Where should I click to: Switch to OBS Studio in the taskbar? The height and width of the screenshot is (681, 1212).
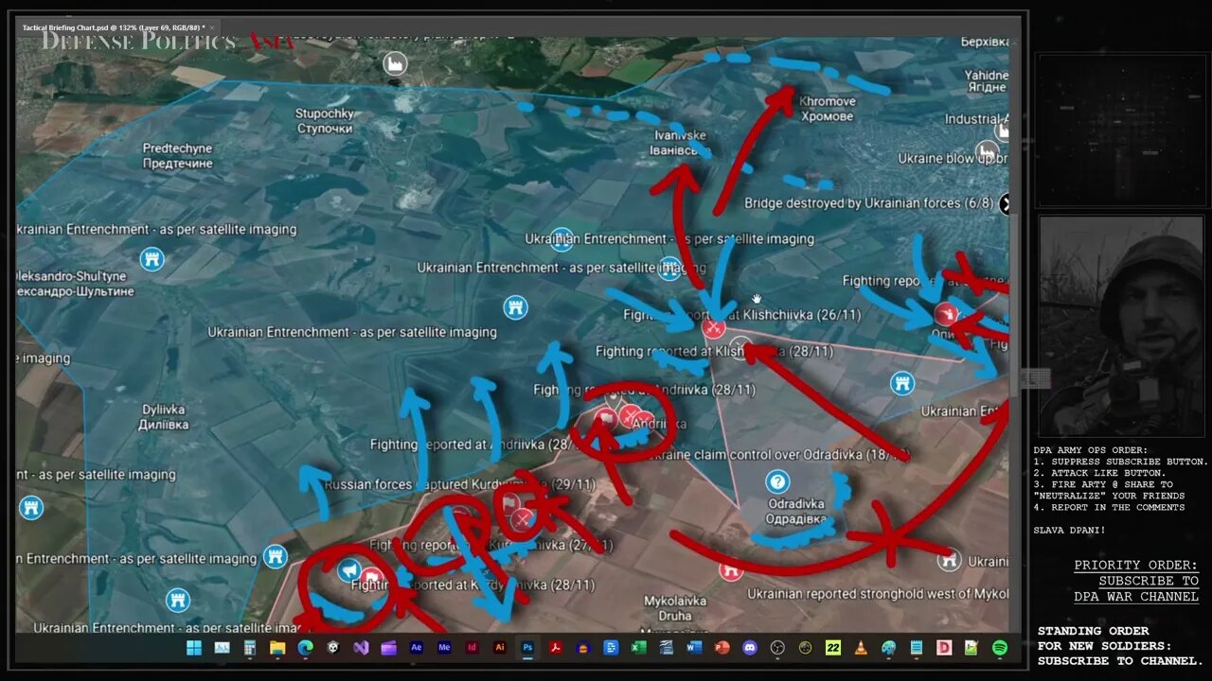[777, 648]
